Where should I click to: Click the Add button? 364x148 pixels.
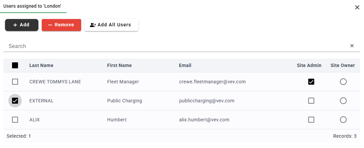pos(22,25)
